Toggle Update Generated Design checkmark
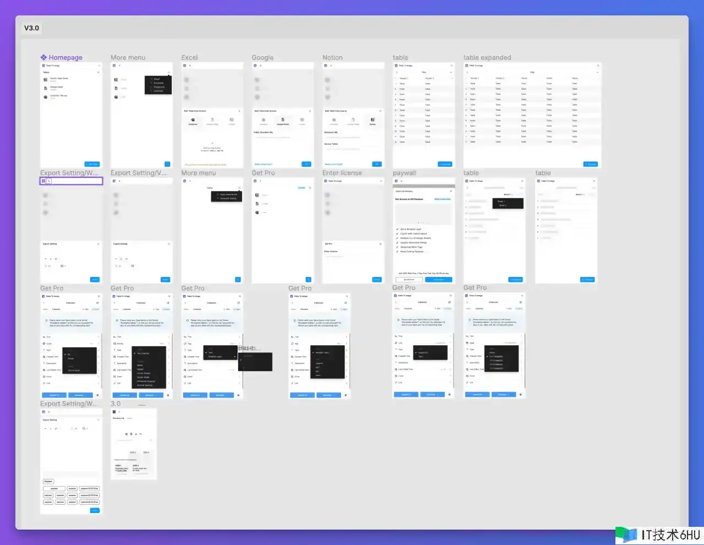The height and width of the screenshot is (545, 704). (397, 243)
